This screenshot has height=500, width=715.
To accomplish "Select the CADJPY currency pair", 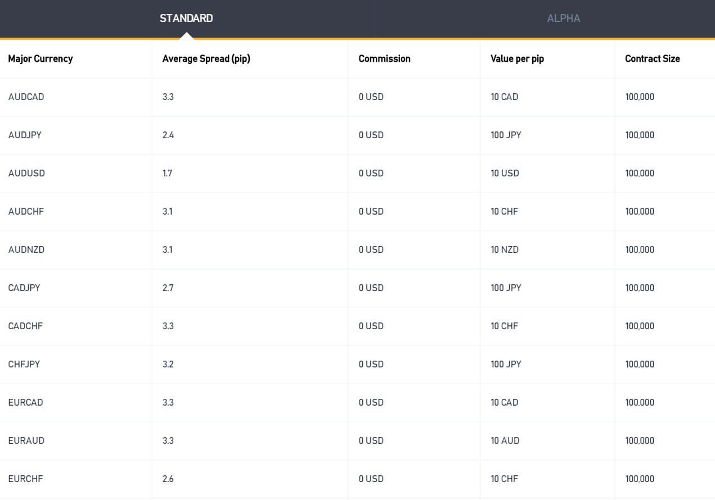I will 24,288.
